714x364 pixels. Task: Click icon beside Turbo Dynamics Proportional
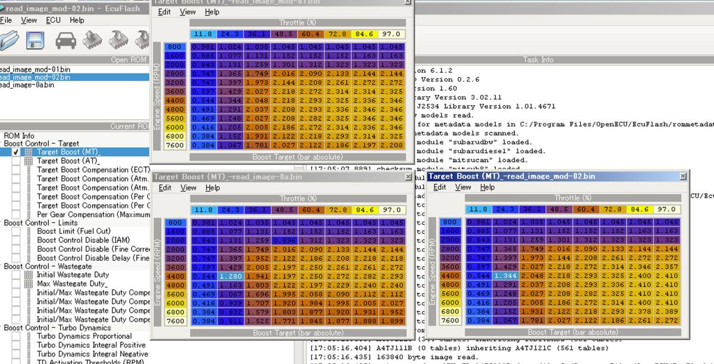28,337
